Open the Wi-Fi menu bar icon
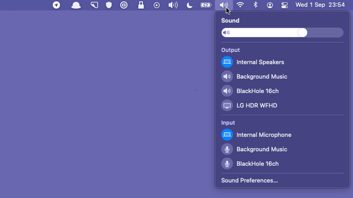This screenshot has height=198, width=353. [x=240, y=5]
